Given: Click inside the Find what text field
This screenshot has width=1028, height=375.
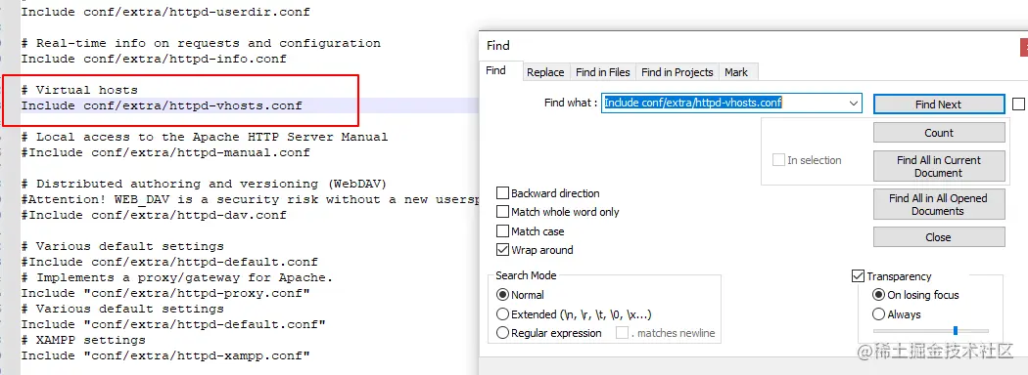Looking at the screenshot, I should pos(724,103).
